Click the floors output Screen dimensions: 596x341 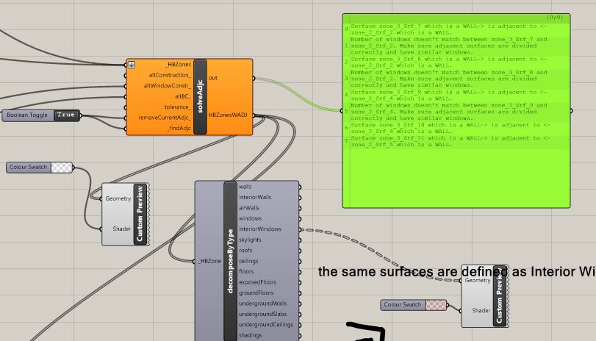point(246,272)
